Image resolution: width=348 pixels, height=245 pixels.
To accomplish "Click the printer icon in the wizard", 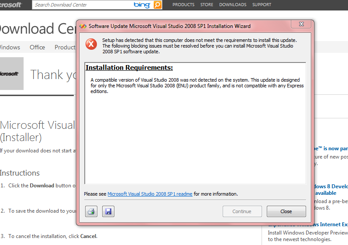I will pyautogui.click(x=91, y=211).
